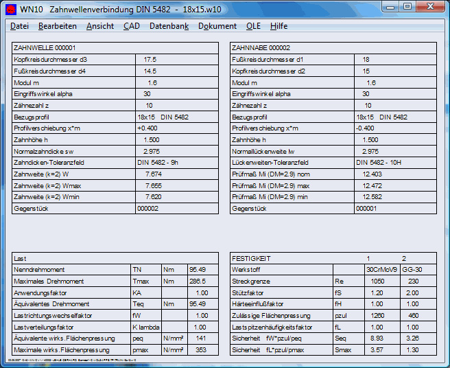Click the Nenndrehmoment value 95.49
This screenshot has height=368, width=450.
click(x=197, y=270)
